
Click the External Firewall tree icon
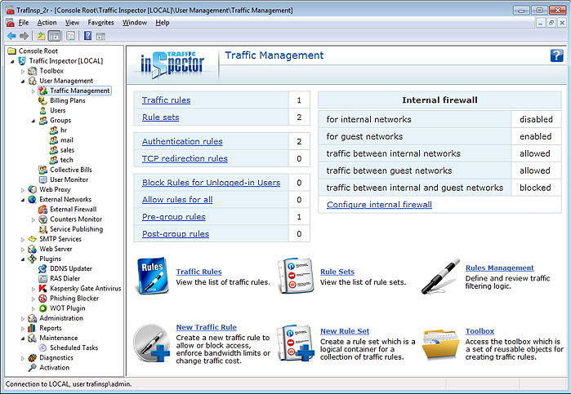43,209
